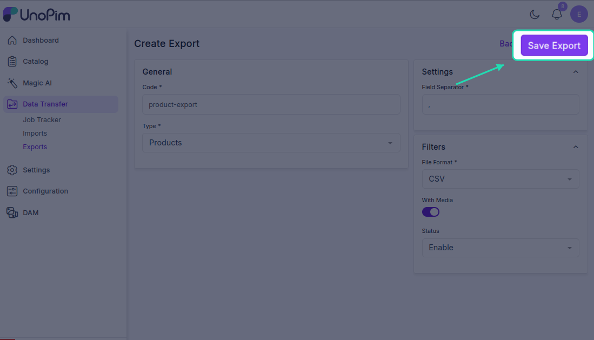Click the UnoPim logo
The height and width of the screenshot is (340, 594).
[x=36, y=15]
